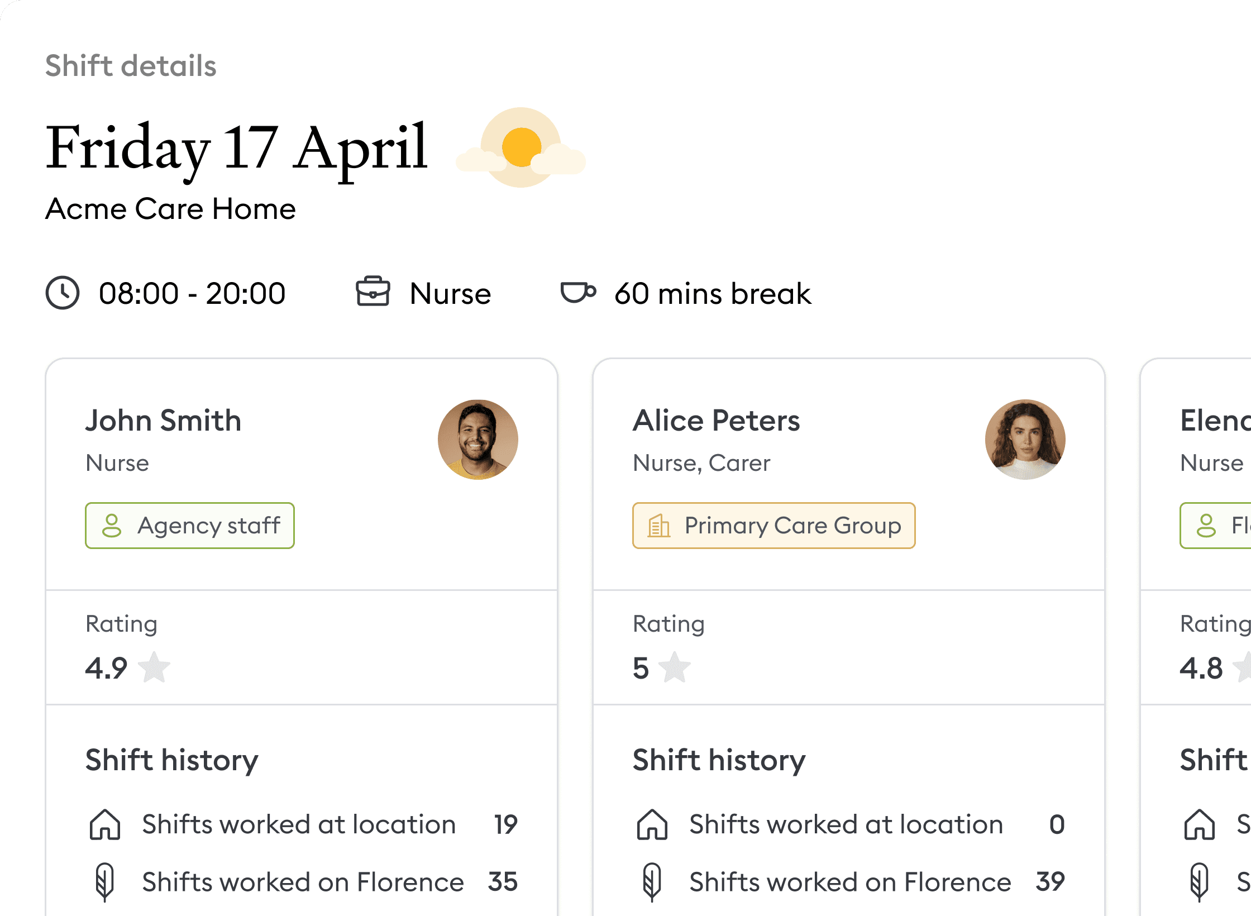Click the 08:00 - 20:00 shift time
Image resolution: width=1251 pixels, height=916 pixels.
[192, 293]
